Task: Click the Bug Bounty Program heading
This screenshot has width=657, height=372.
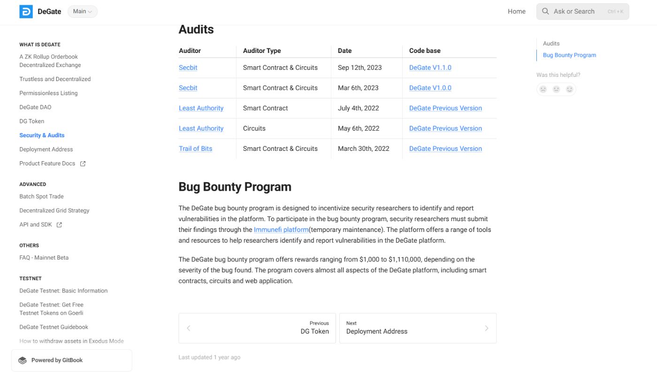Action: click(x=235, y=187)
